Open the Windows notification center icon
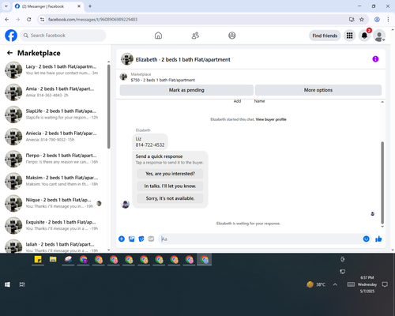The height and width of the screenshot is (316, 395). click(x=385, y=284)
